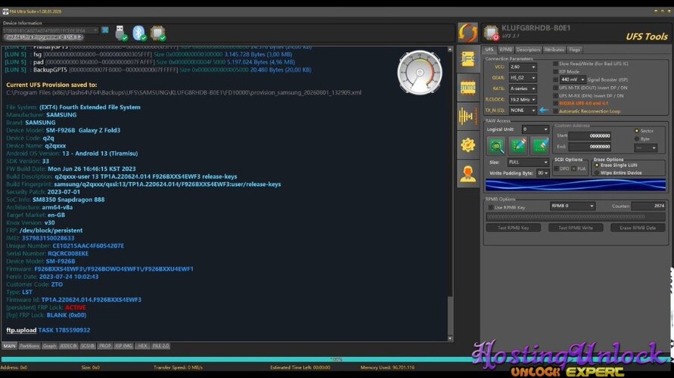Viewport: 674px width, 378px height.
Task: Open the device serial dropdown
Action: [x=50, y=30]
